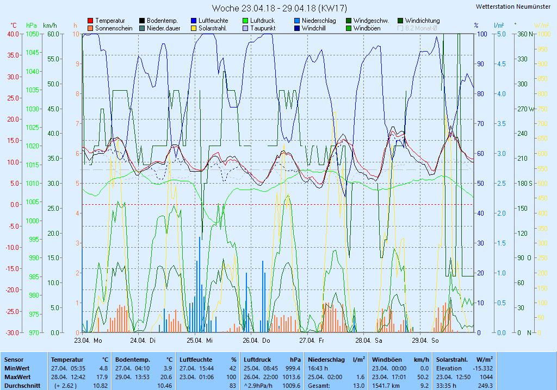The image size is (557, 390).
Task: Click the Solarstrahl. table column header
Action: [x=452, y=360]
